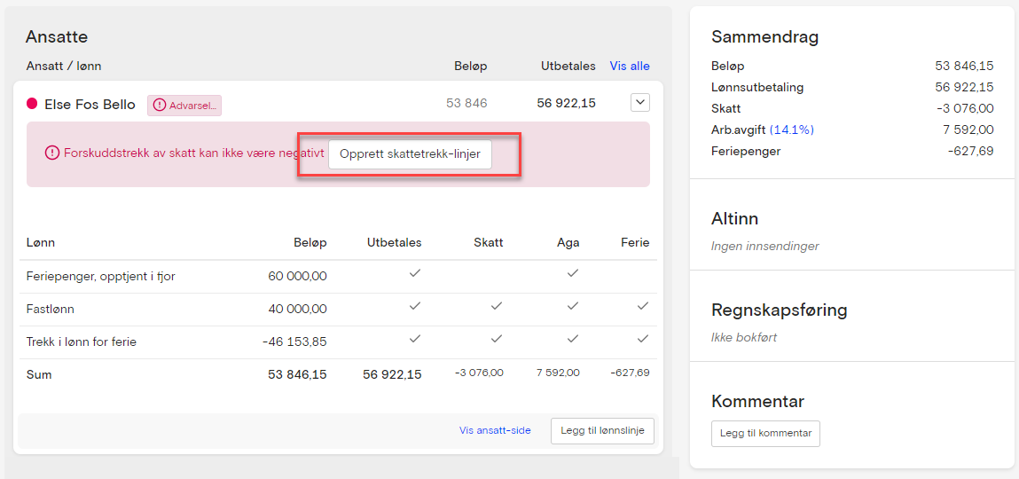This screenshot has width=1019, height=479.
Task: Click Arb.avgift summary value 7 592,00
Action: click(970, 130)
